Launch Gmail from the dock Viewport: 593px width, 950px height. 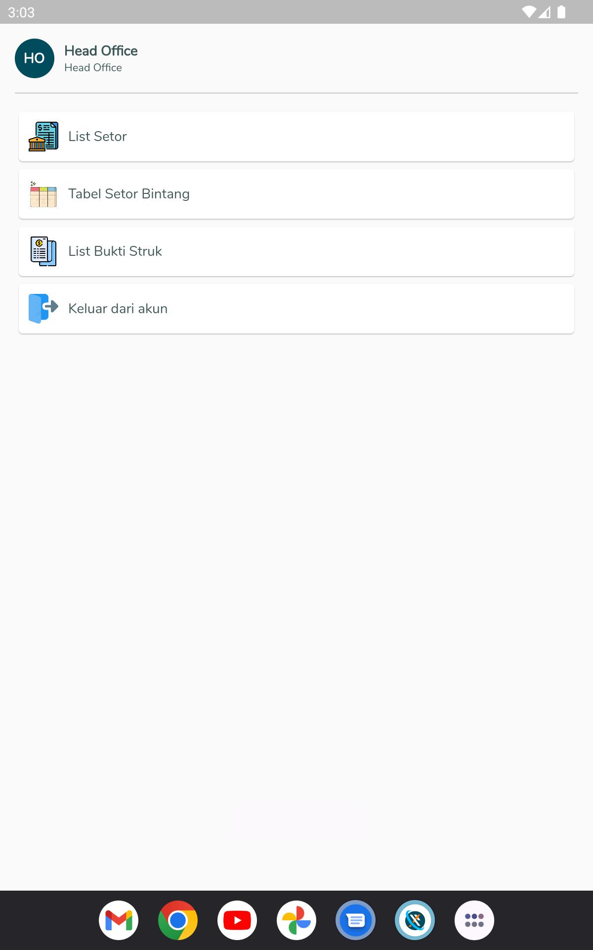[x=119, y=920]
